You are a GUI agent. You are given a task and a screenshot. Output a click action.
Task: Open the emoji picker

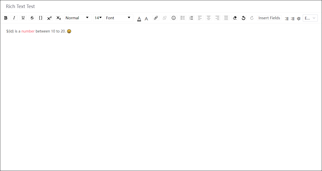173,18
